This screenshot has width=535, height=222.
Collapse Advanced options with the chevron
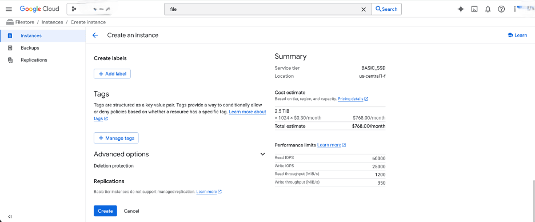263,154
